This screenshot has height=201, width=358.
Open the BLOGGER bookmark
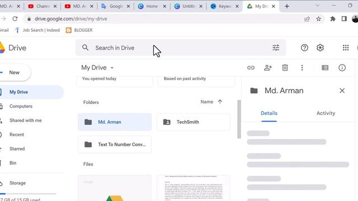coord(79,30)
